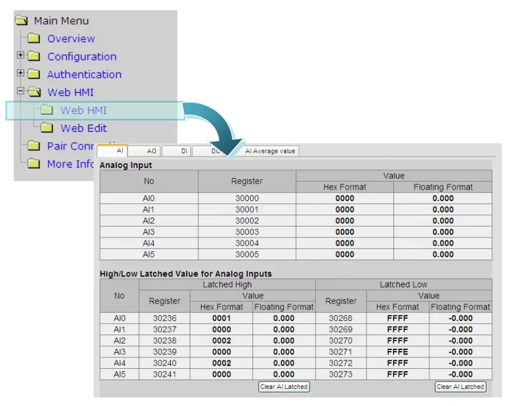Click the folder icon beside Web Edit
The width and height of the screenshot is (523, 406).
point(47,127)
